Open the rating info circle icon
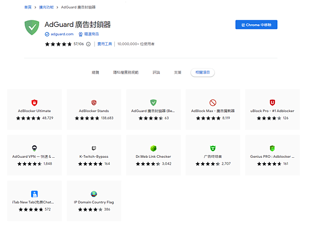322x227 pixels. tap(89, 44)
